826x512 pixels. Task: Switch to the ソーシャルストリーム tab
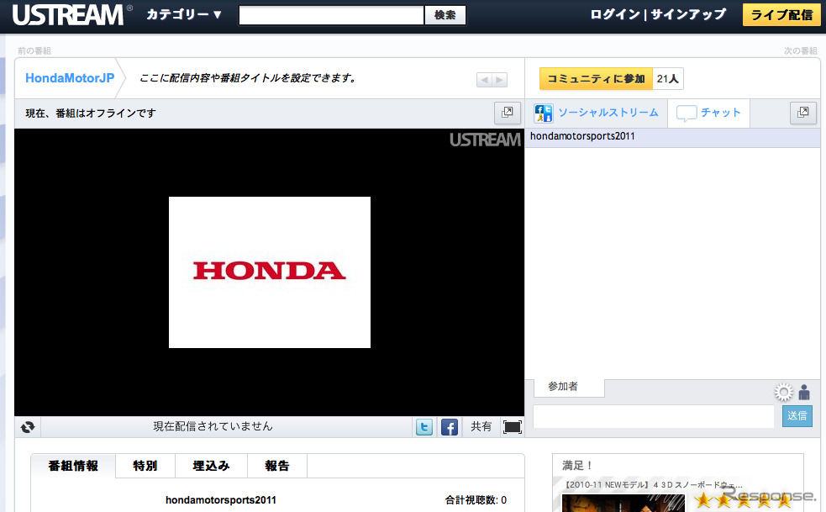pos(597,113)
